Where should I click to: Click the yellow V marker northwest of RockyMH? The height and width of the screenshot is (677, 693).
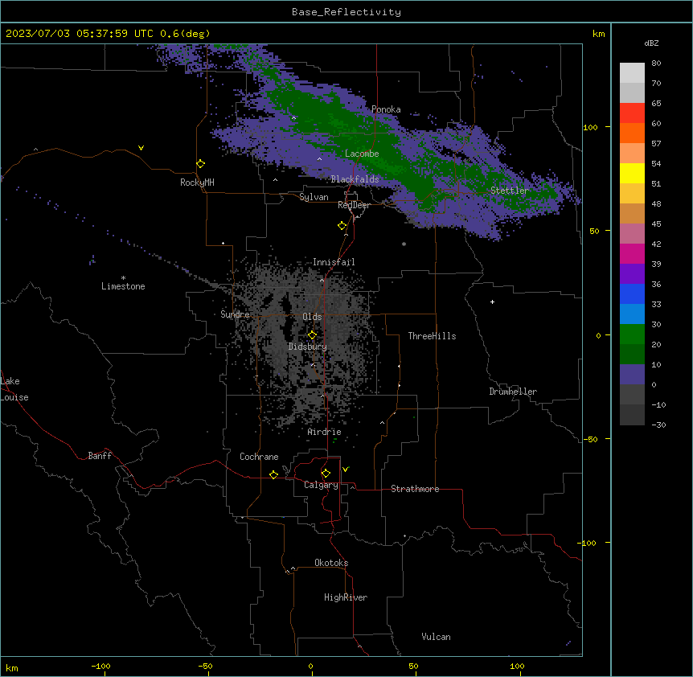pos(141,148)
